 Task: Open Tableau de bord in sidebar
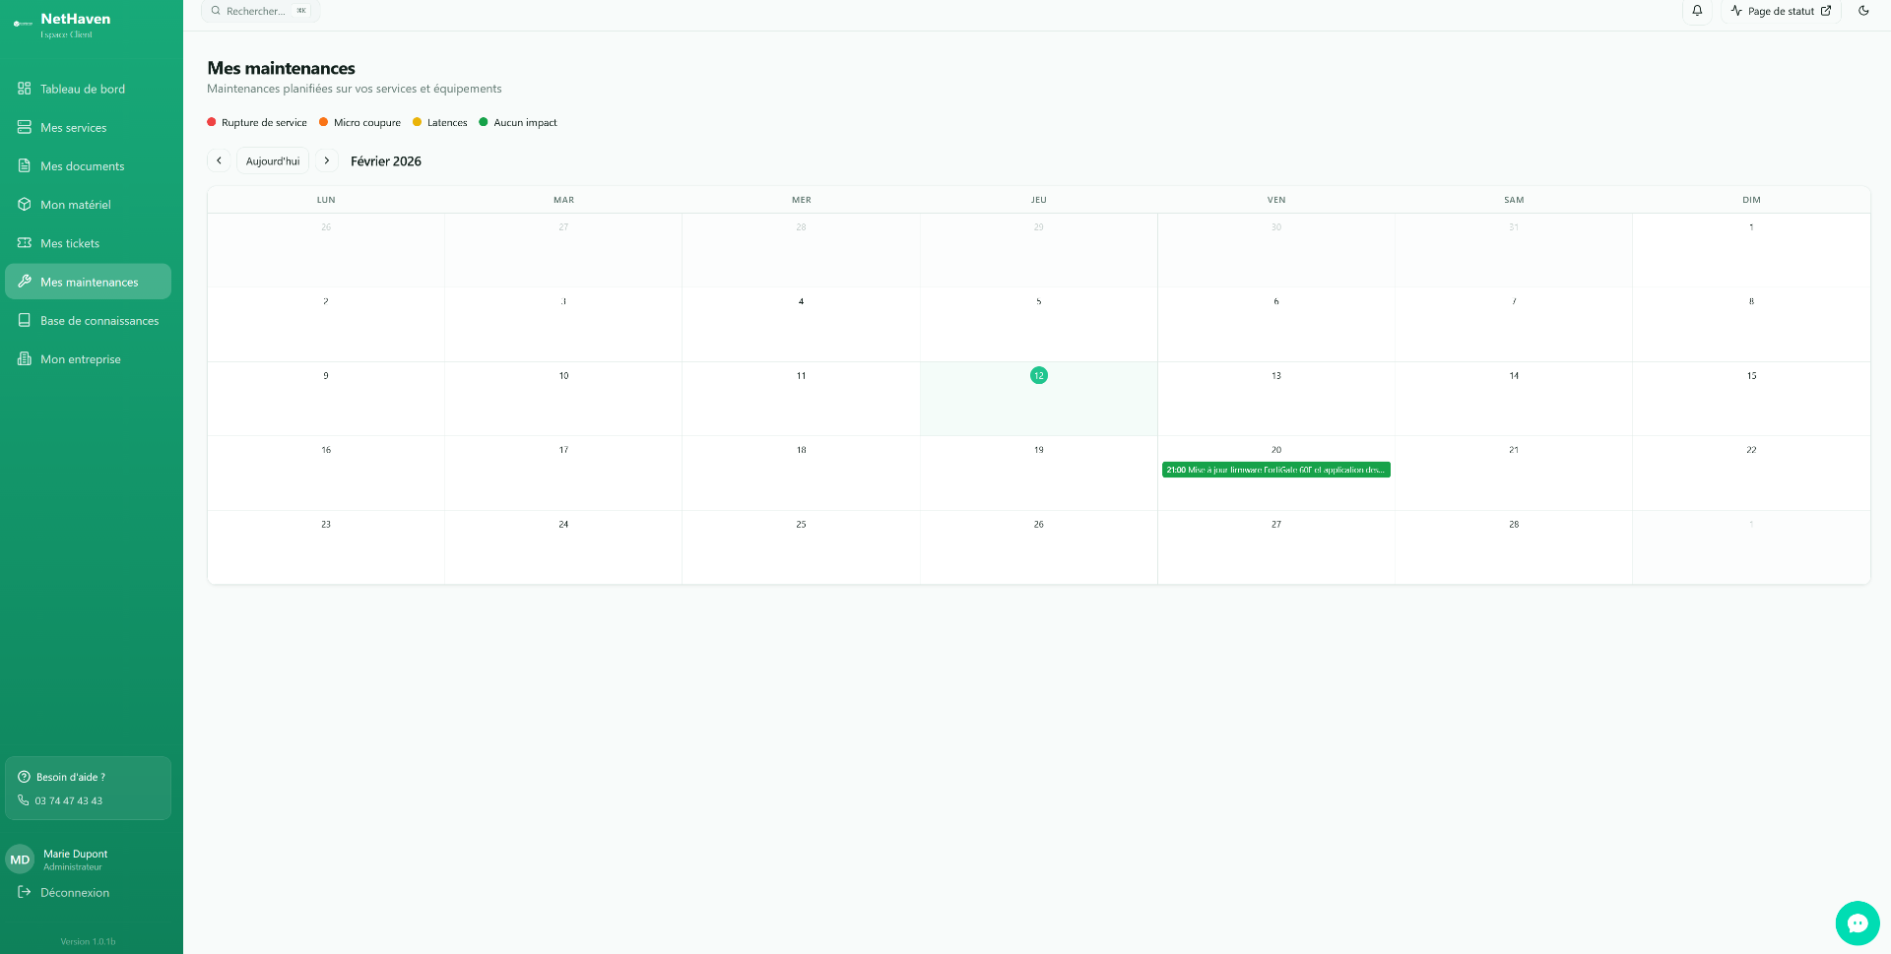[88, 89]
